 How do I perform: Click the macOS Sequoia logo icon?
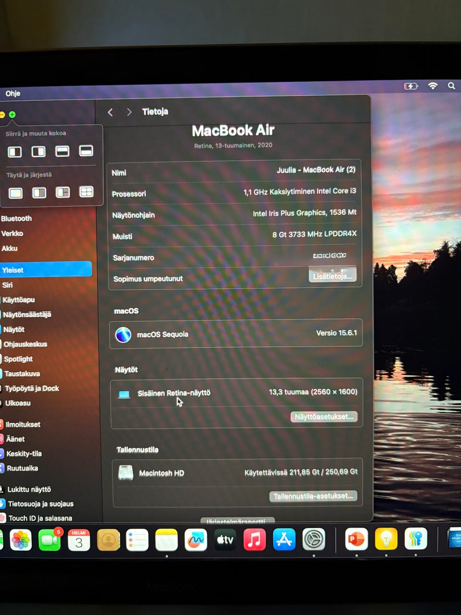point(123,334)
